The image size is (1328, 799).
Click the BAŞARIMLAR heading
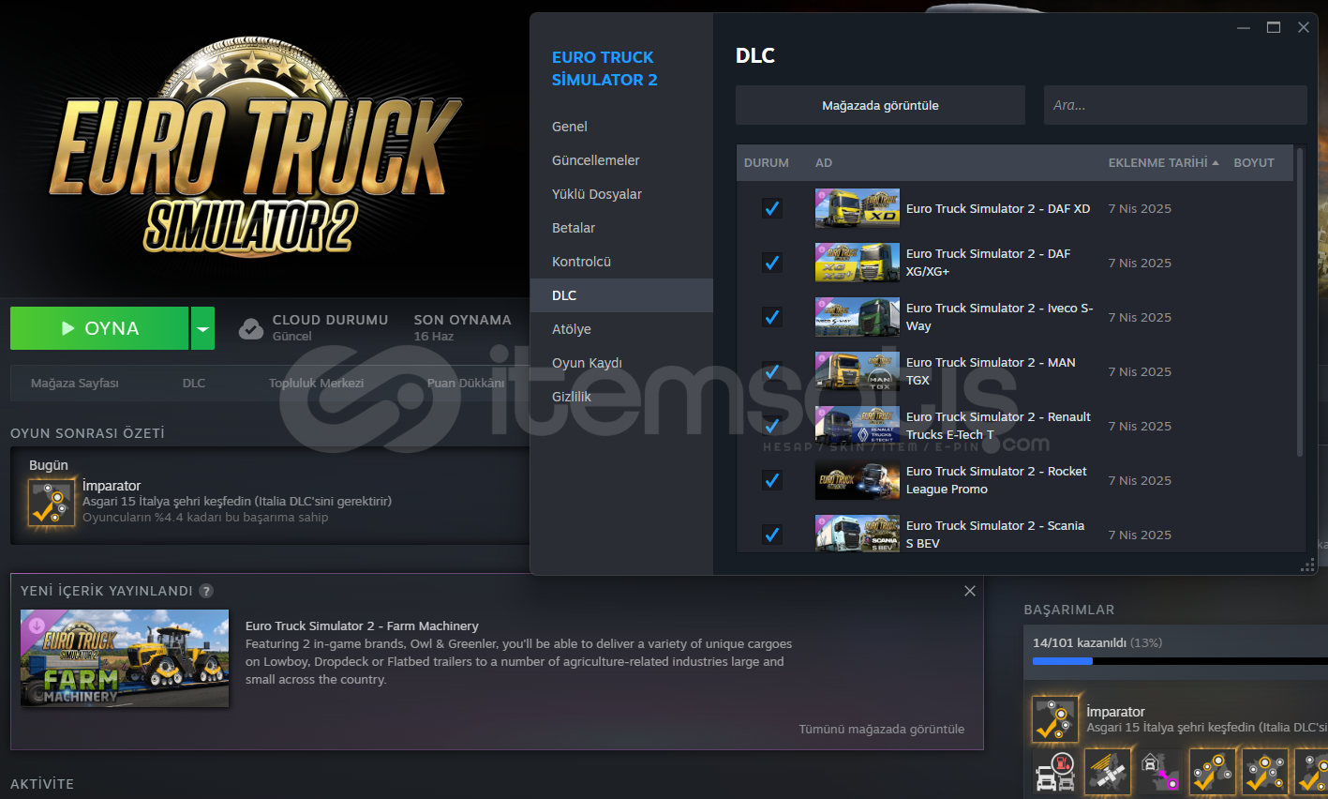[x=1068, y=610]
